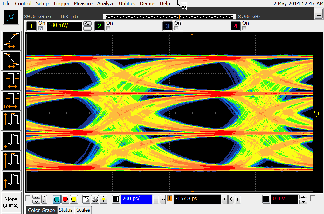Show more measurements with More (1 of 2)

(x=11, y=202)
